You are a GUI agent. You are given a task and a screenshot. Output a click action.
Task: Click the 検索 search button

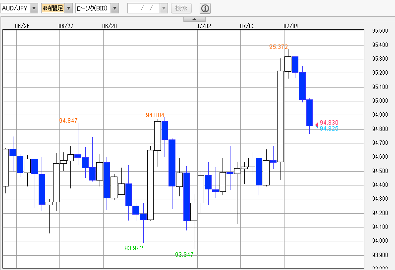click(x=181, y=8)
